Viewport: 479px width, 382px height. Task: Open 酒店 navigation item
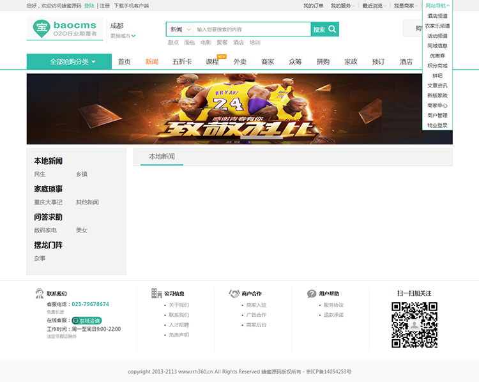point(406,62)
